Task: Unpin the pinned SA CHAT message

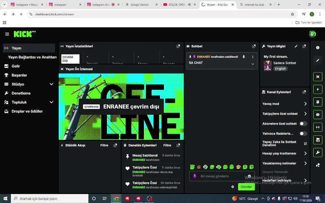Action: [x=244, y=57]
